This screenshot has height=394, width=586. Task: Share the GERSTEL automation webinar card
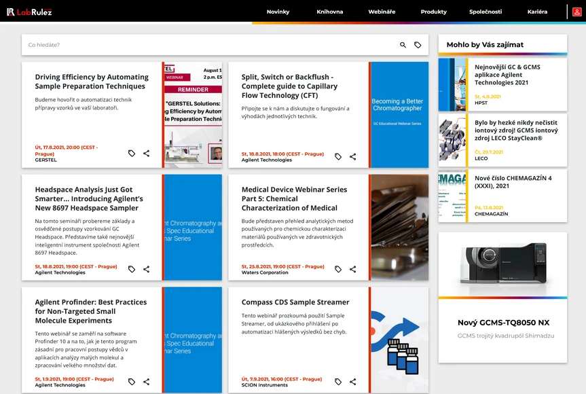coord(146,154)
